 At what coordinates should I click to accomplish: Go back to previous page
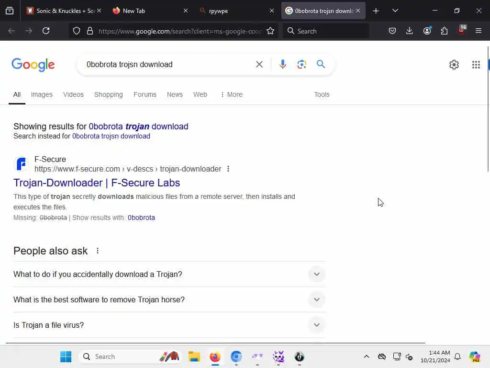[x=11, y=31]
